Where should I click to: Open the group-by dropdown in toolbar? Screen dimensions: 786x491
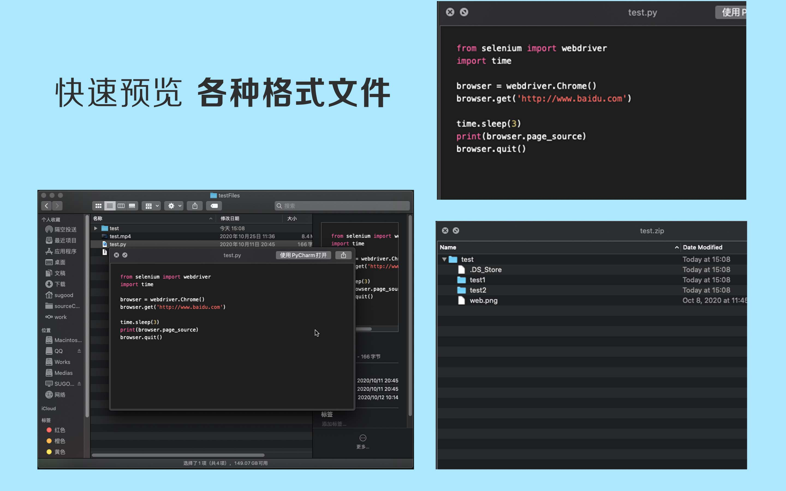click(151, 206)
